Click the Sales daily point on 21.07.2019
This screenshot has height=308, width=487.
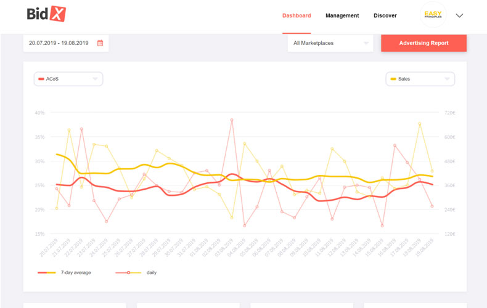[69, 130]
